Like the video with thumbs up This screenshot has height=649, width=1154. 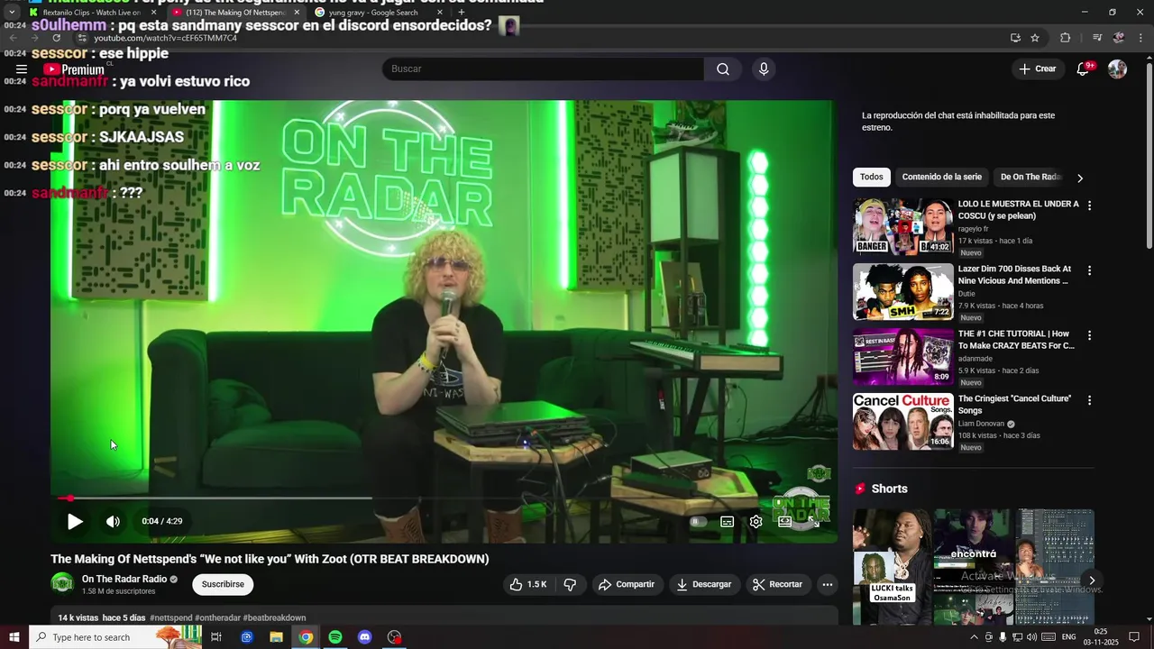(x=528, y=584)
